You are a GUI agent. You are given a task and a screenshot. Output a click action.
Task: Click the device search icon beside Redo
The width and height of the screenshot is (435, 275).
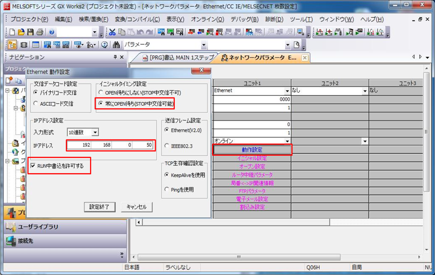click(x=161, y=32)
